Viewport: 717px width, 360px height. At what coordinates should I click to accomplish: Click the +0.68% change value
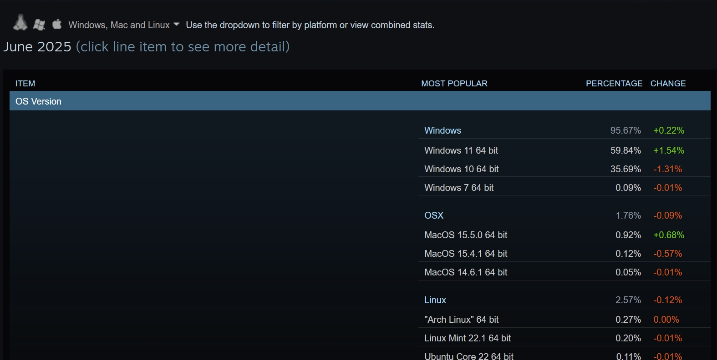click(669, 235)
